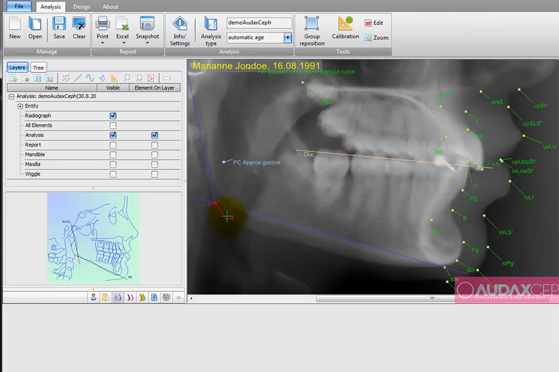This screenshot has width=559, height=372.
Task: Show more bottom toolbar items via chevron
Action: pos(179,297)
